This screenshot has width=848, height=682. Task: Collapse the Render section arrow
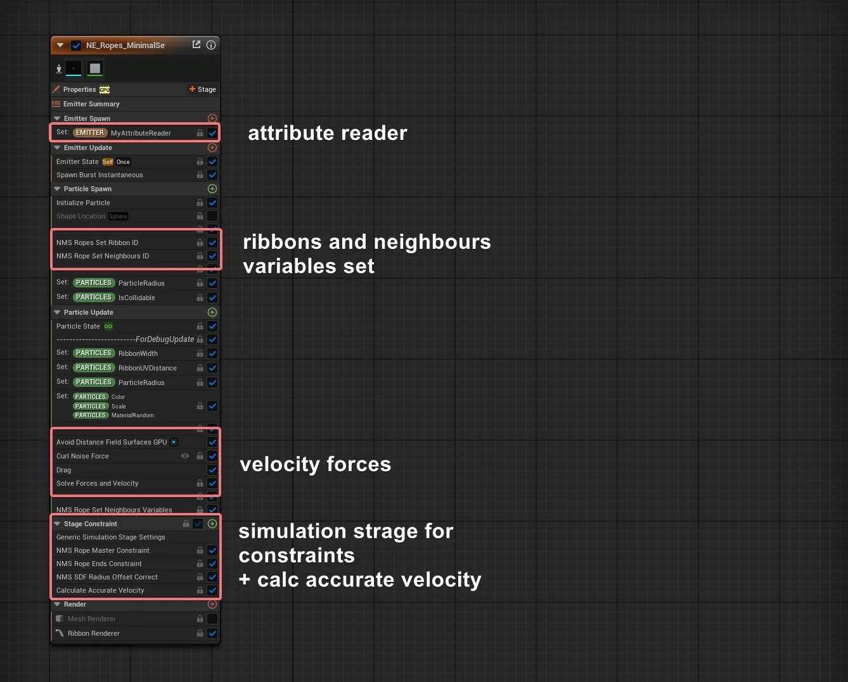tap(57, 604)
